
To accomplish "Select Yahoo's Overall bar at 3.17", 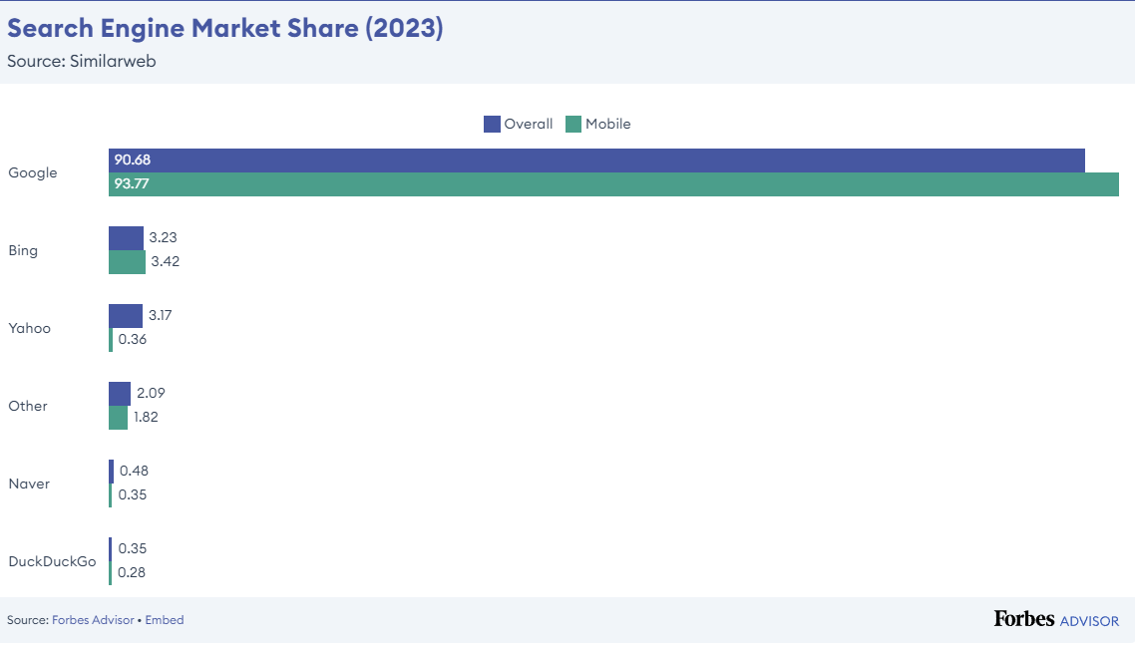I will click(126, 316).
